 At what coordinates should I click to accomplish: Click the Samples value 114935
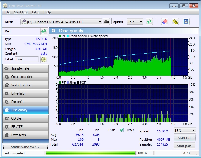163,144
